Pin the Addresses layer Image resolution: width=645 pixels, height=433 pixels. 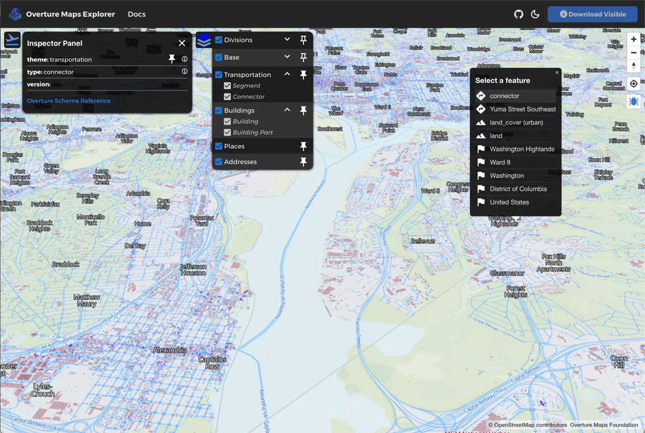pyautogui.click(x=303, y=162)
